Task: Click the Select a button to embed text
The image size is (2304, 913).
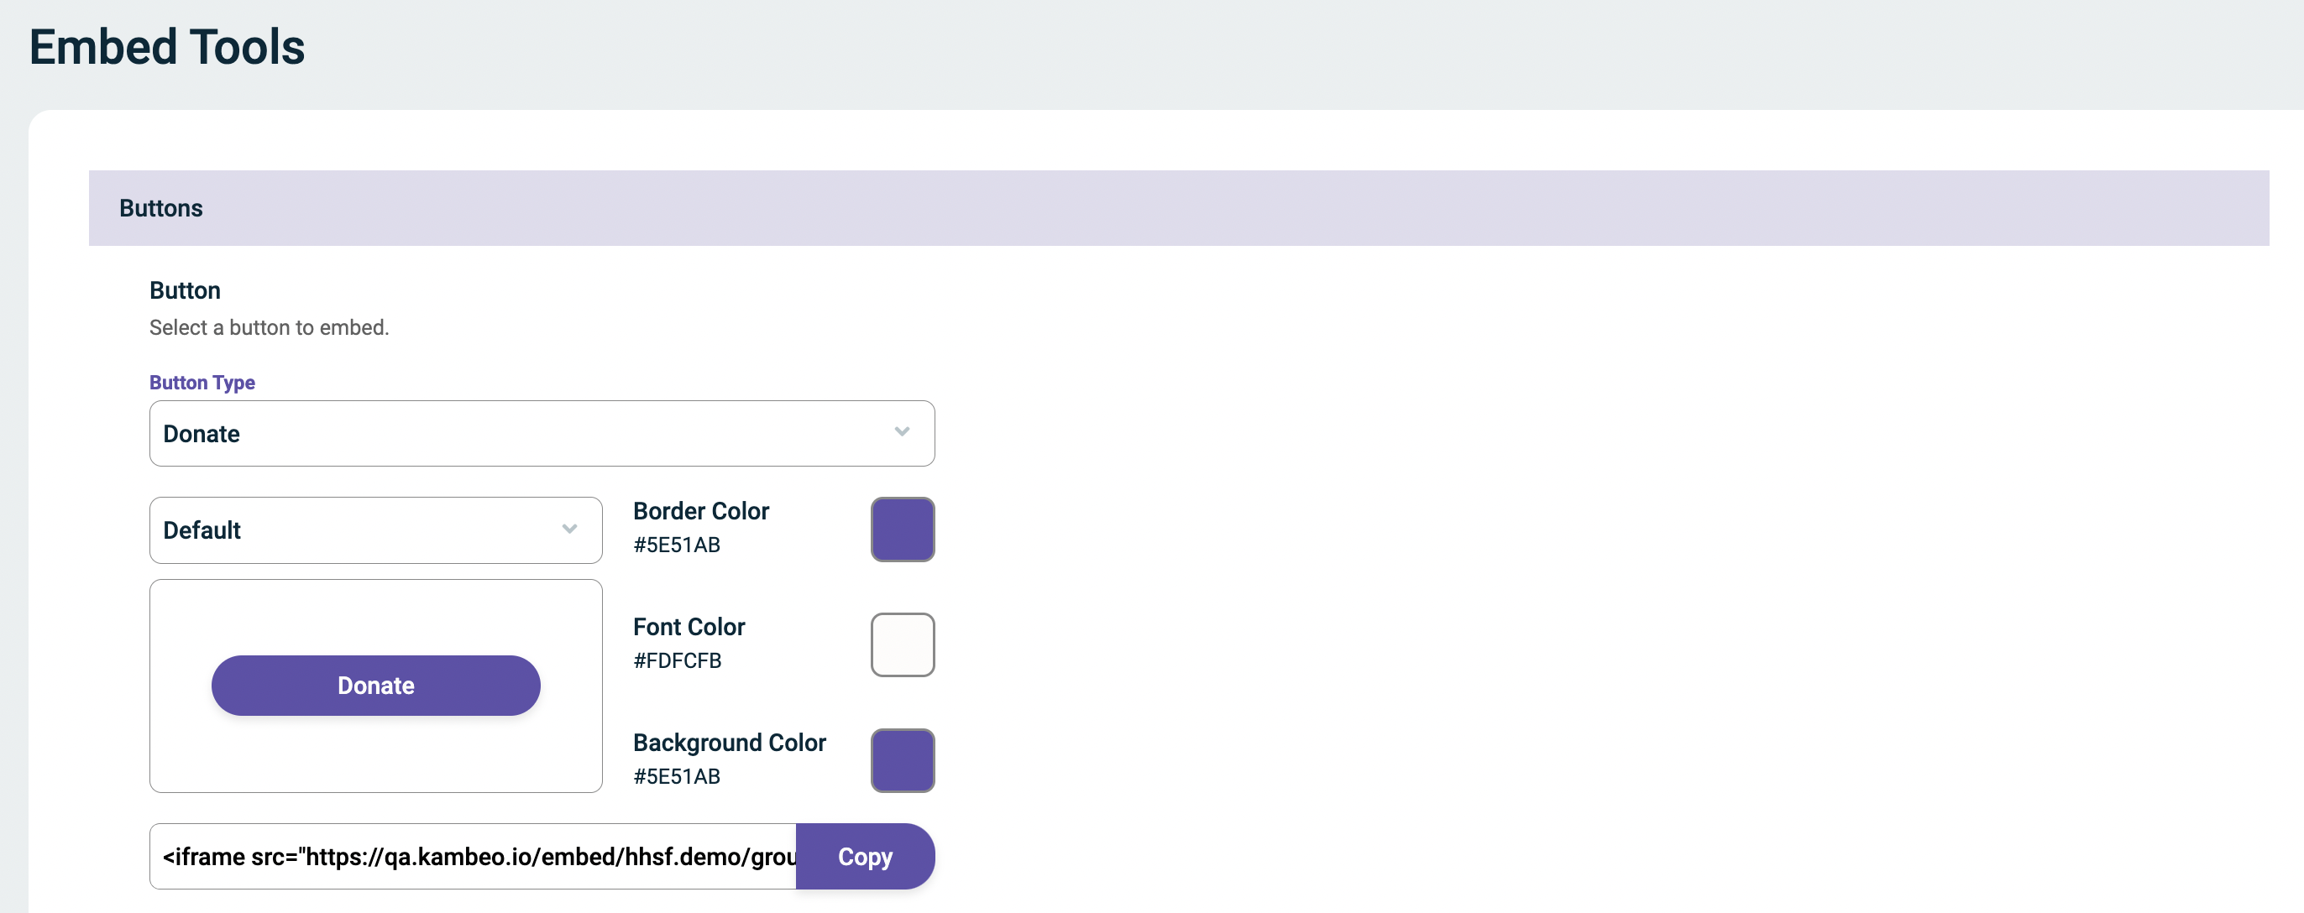Action: click(x=270, y=328)
